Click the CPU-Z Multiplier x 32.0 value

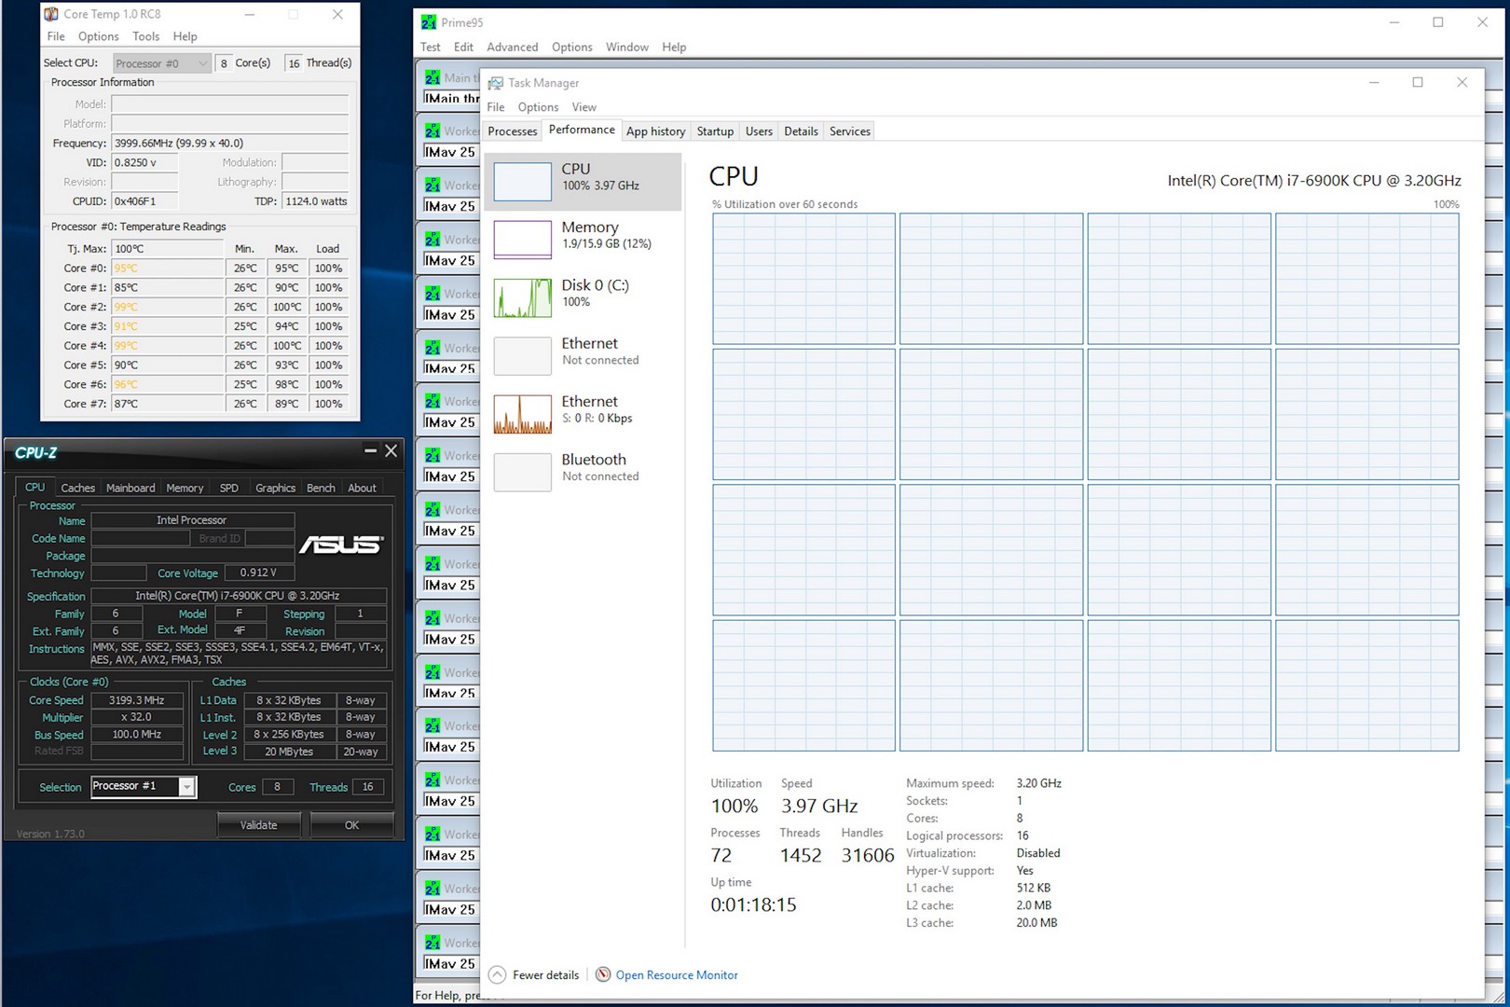[x=137, y=717]
